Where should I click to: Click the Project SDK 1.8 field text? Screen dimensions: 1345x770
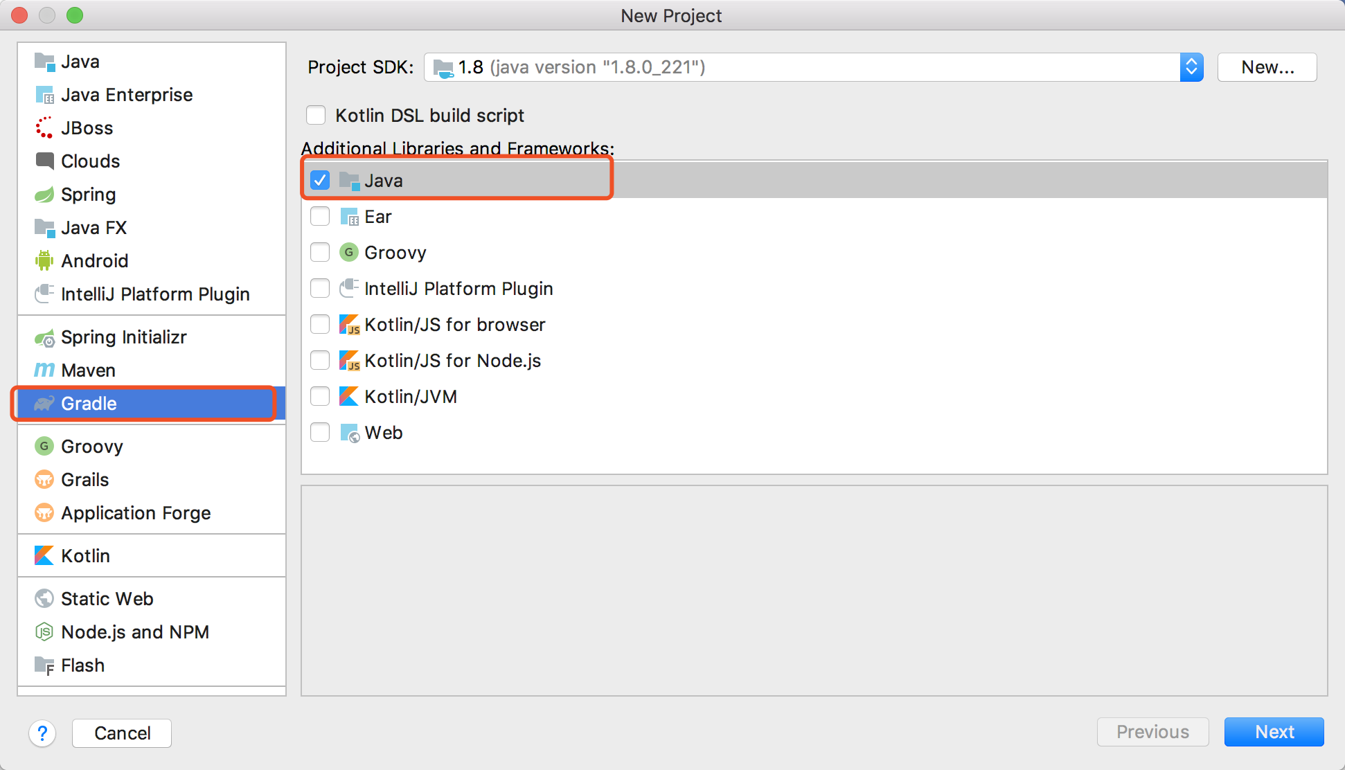[x=582, y=67]
